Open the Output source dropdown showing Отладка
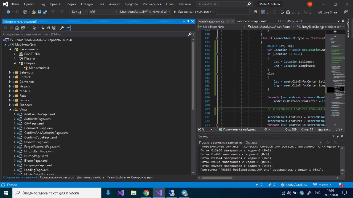This screenshot has width=353, height=198. (284, 142)
